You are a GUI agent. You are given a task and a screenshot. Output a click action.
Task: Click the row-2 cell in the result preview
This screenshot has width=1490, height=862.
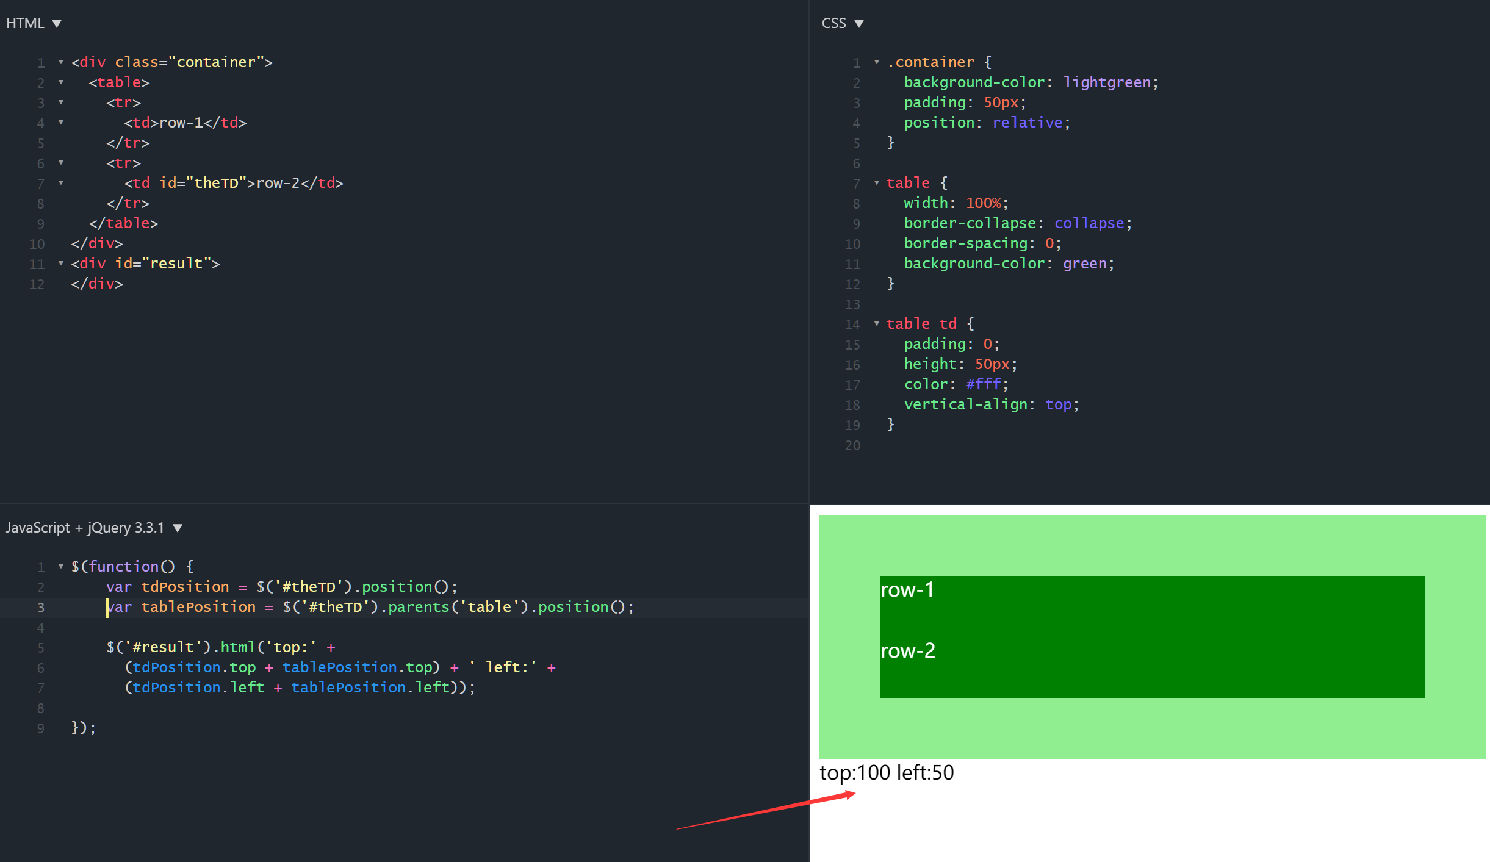[1152, 667]
